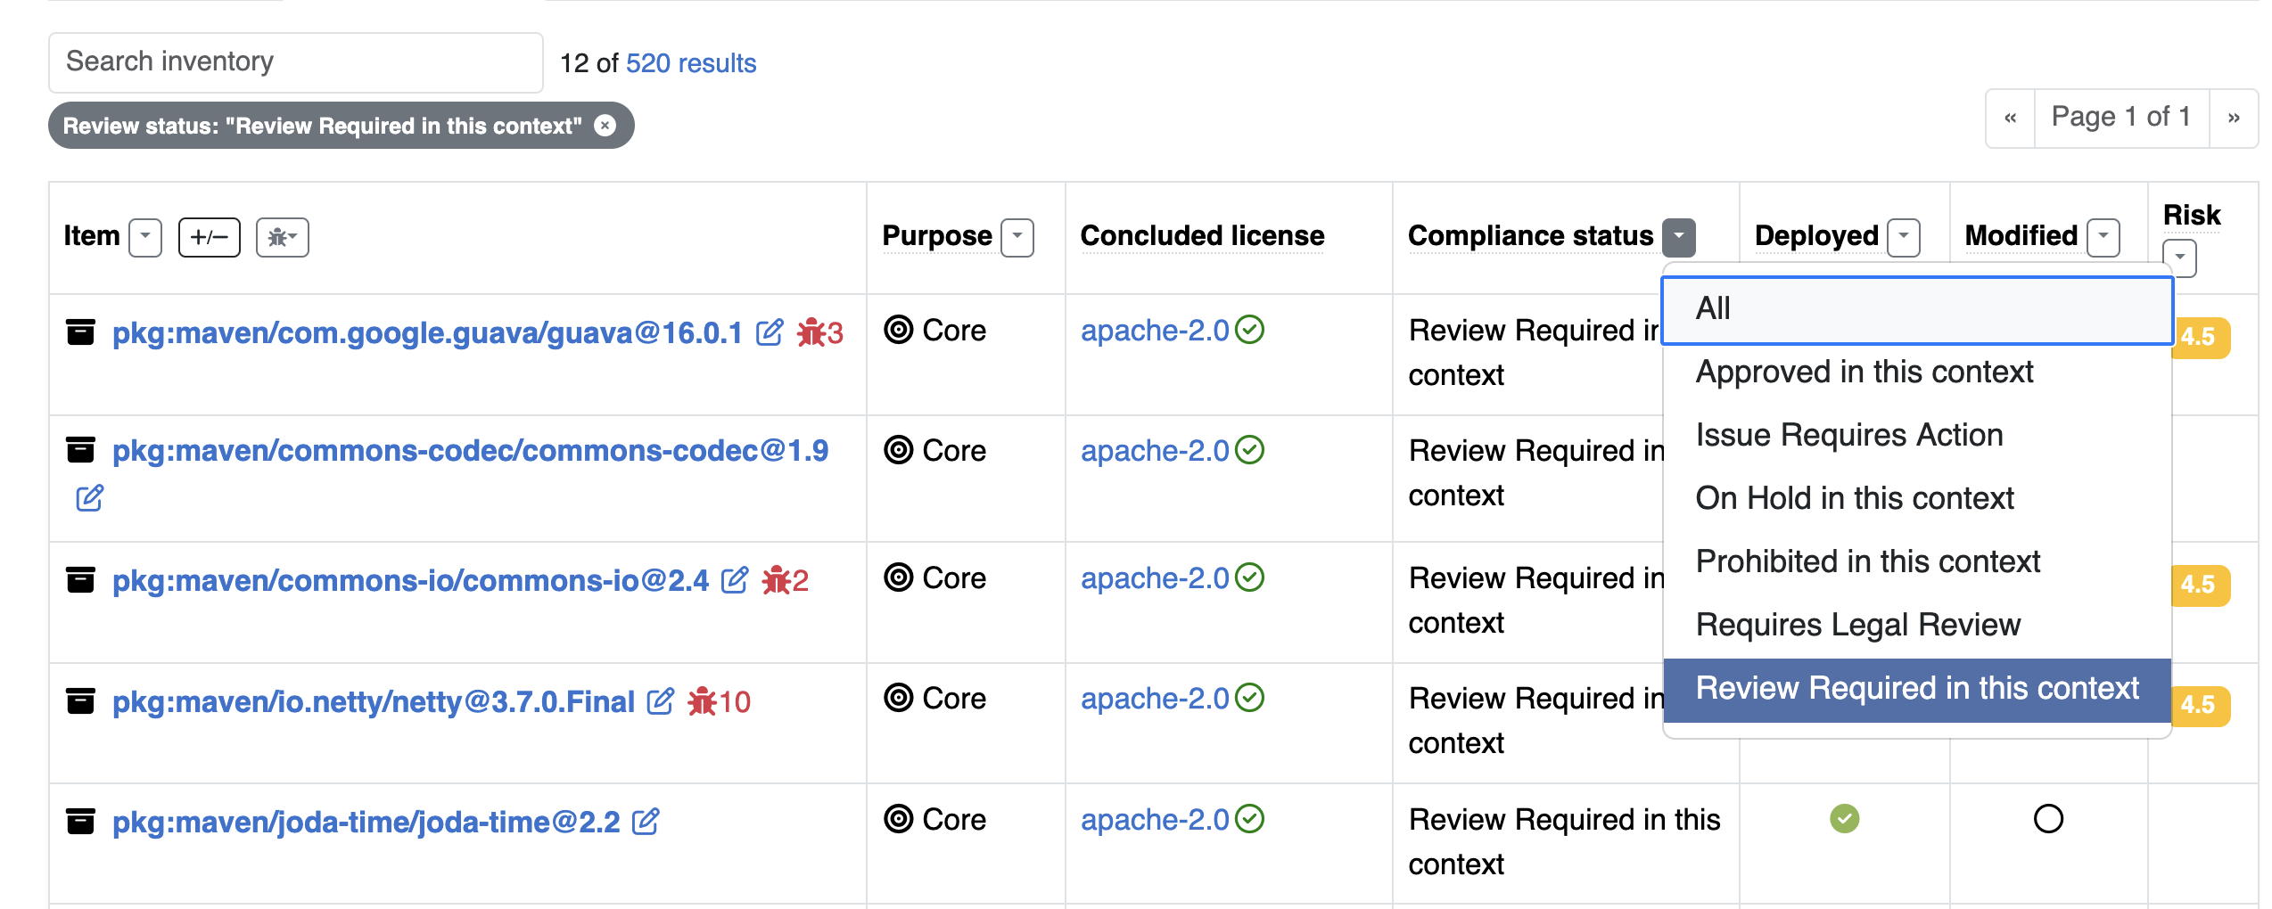Viewport: 2272px width, 909px height.
Task: Open apache-2.0 license in commons-codec row
Action: tap(1156, 451)
